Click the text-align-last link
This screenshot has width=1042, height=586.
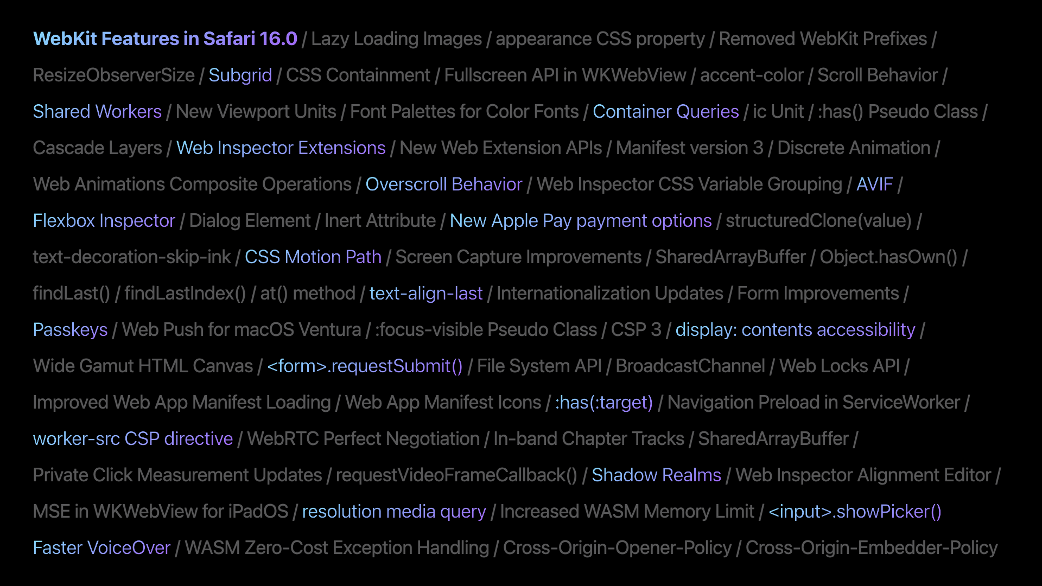(425, 294)
